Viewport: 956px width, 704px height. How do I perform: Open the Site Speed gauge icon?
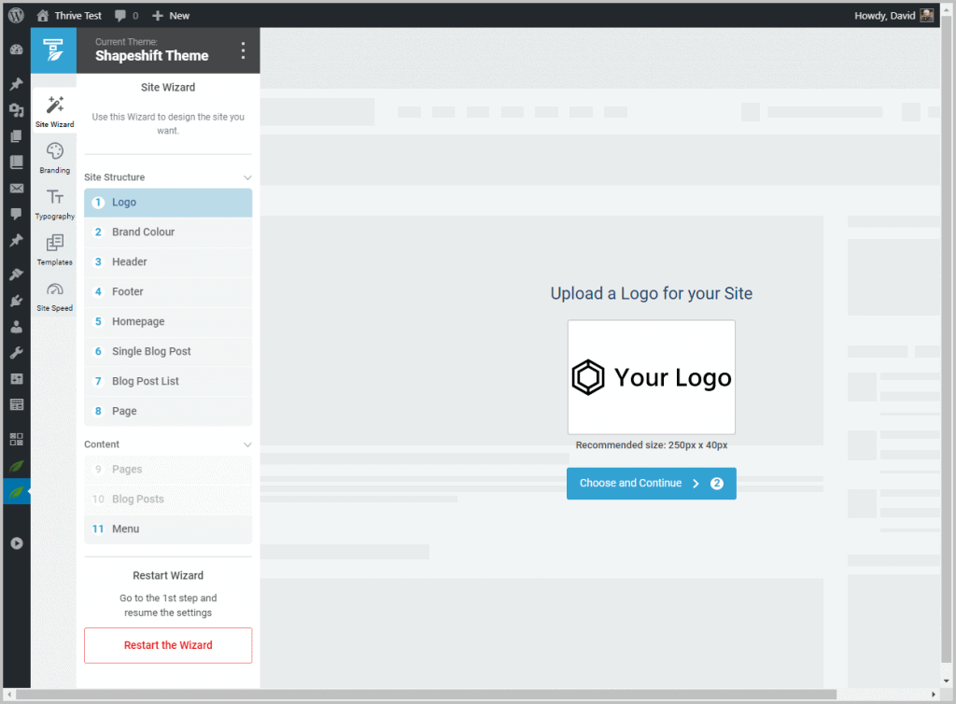[54, 289]
